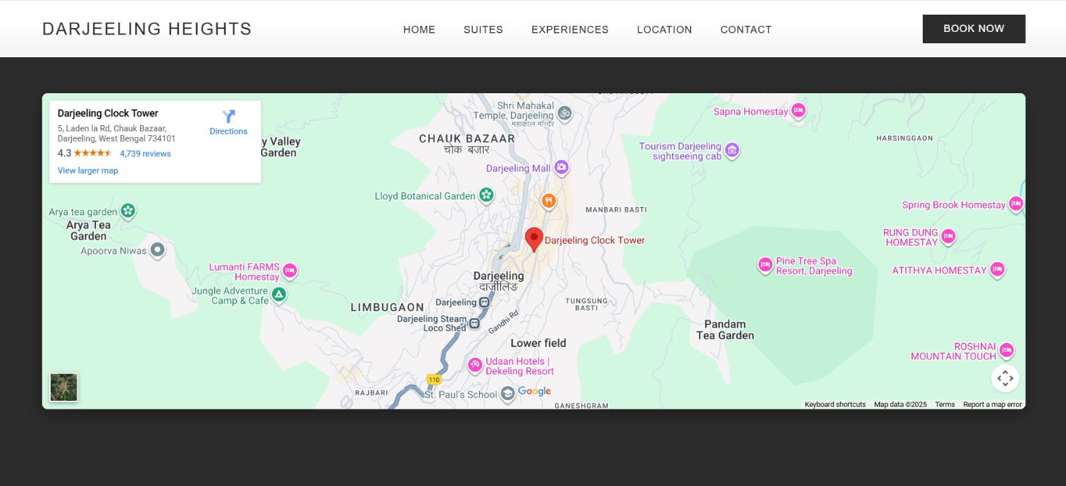
Task: Go to the SUITES page
Action: tap(483, 29)
